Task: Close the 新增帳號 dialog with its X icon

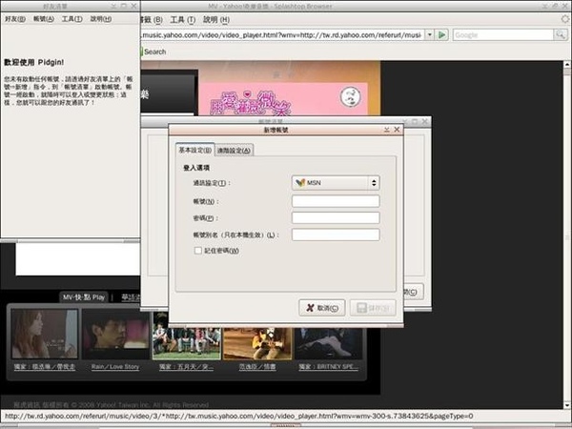Action: [x=397, y=130]
